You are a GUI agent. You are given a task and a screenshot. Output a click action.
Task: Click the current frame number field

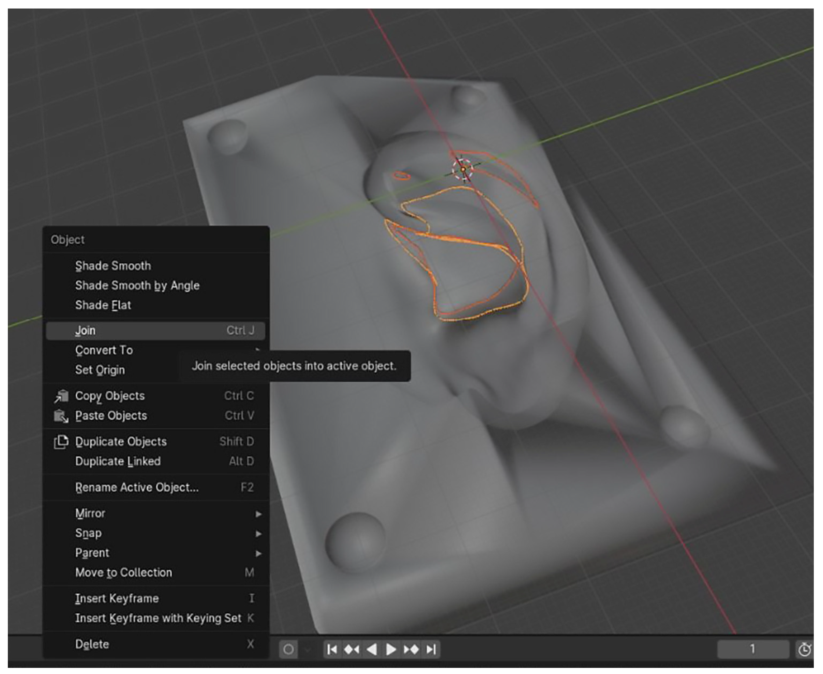click(753, 649)
